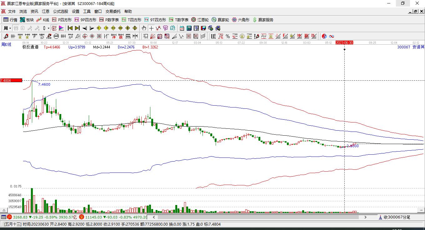This screenshot has height=230, width=425.
Task: Click the Md=3.2444 indicator value
Action: (102, 47)
